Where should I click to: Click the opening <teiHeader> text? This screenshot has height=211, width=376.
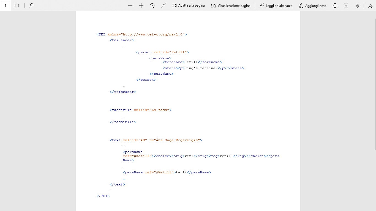(122, 40)
